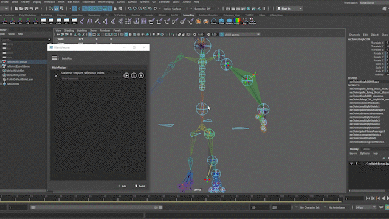The height and width of the screenshot is (219, 389).
Task: Open Layers menu in layer editor
Action: (353, 153)
